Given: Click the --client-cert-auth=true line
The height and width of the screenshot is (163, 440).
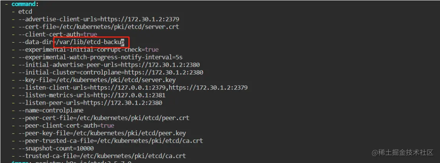Looking at the screenshot, I should click(58, 34).
